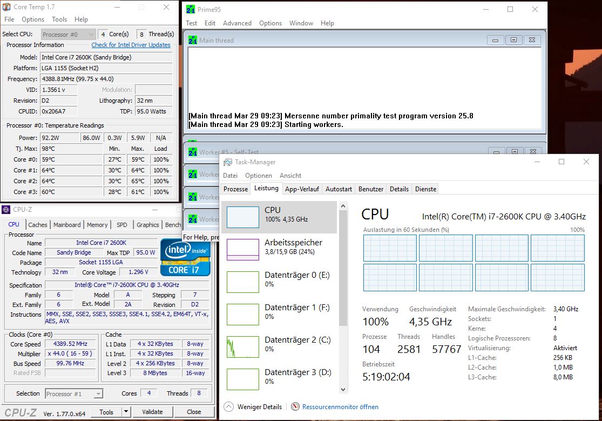Click the VID value 1.3561 v
Viewport: 602px width, 421px height.
[x=58, y=90]
